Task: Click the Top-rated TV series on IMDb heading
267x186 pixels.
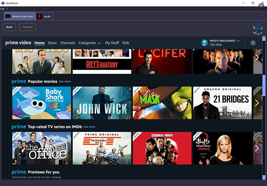Action: pyautogui.click(x=55, y=127)
